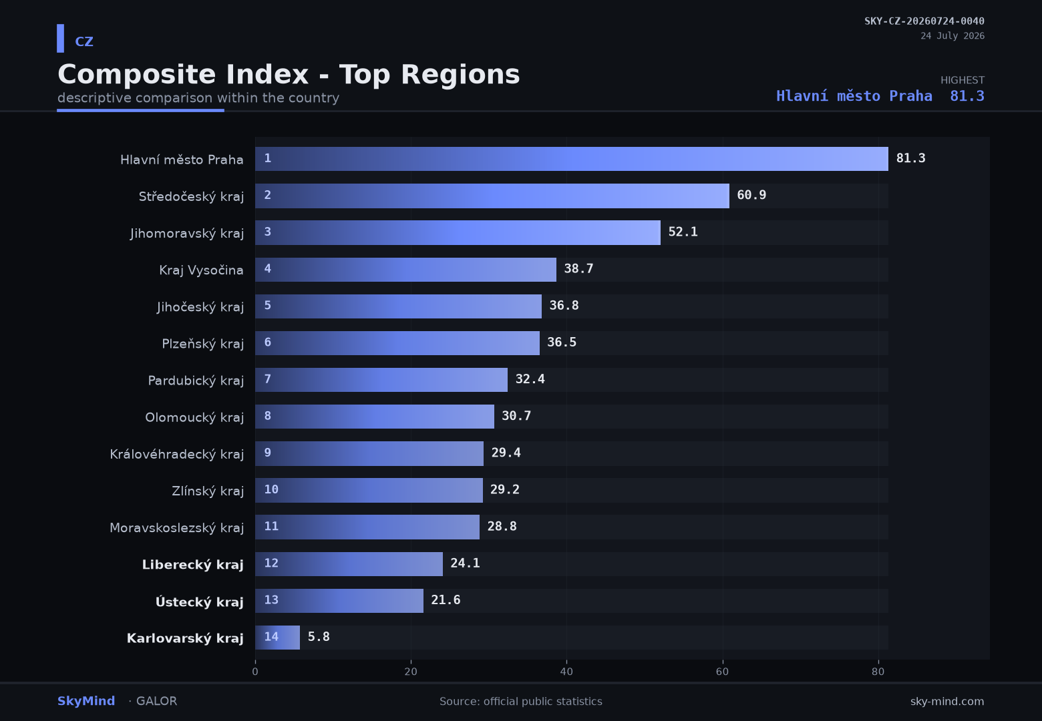The image size is (1042, 721).
Task: Select the Moravskoslezský kraj axis label
Action: [x=177, y=527]
